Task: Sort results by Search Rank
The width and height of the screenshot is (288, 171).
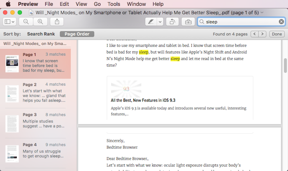Action: pos(41,34)
